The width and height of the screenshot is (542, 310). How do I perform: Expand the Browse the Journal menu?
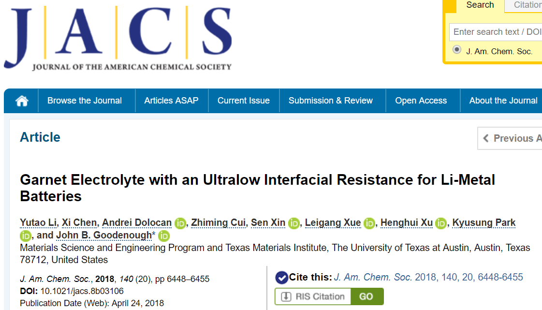[84, 101]
